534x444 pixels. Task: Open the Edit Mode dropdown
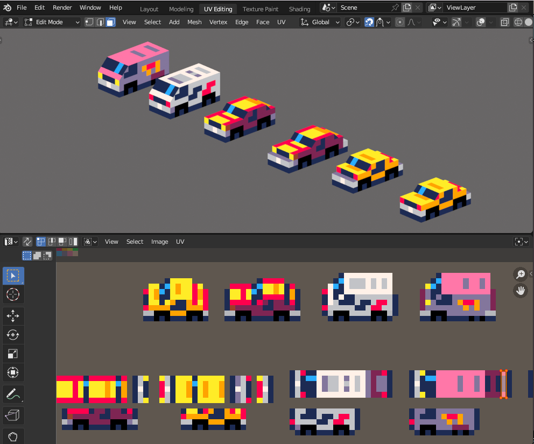(52, 22)
